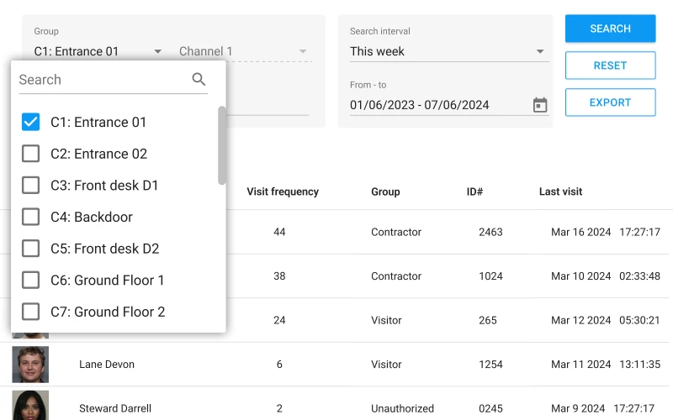Open the calendar date picker icon
The image size is (673, 420).
[540, 105]
